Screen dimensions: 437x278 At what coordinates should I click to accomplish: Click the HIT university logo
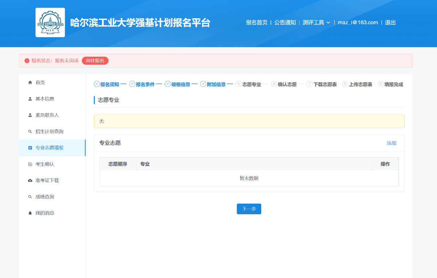coord(50,22)
